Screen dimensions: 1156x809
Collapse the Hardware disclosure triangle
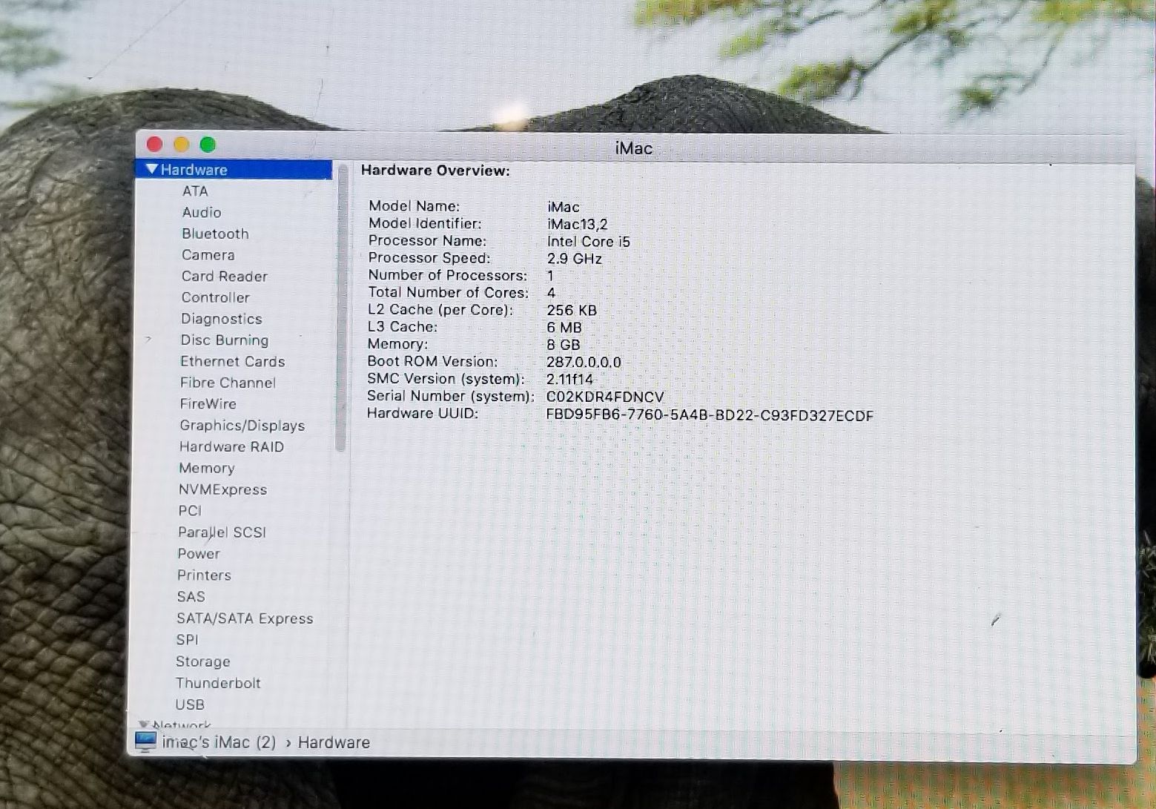click(152, 169)
